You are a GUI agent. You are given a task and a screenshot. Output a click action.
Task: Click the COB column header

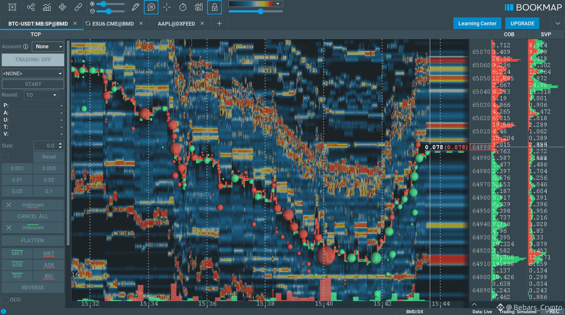[x=509, y=34]
